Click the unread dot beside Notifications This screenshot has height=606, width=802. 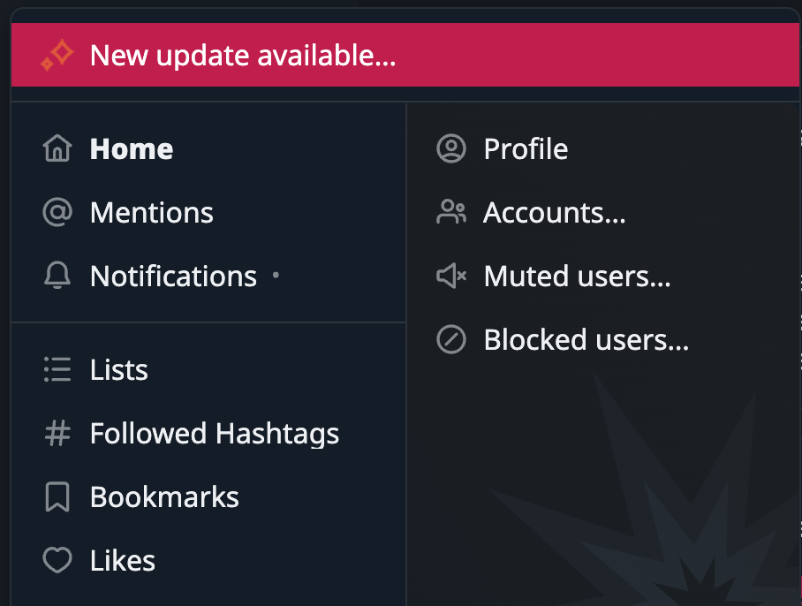(276, 275)
